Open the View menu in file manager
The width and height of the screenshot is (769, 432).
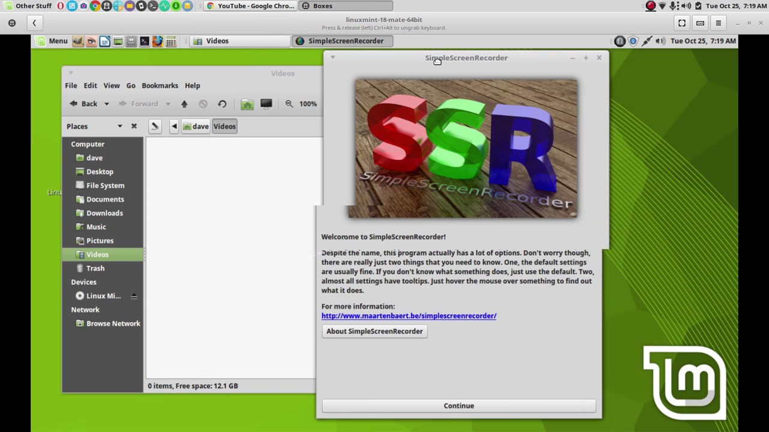pyautogui.click(x=111, y=85)
